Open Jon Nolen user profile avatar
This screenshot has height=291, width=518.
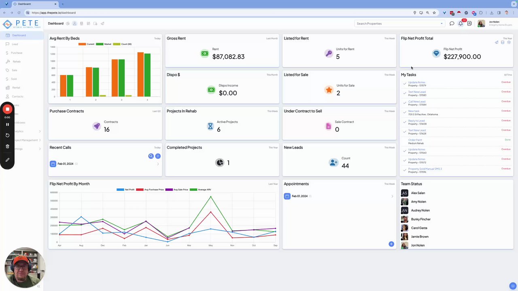pos(481,23)
